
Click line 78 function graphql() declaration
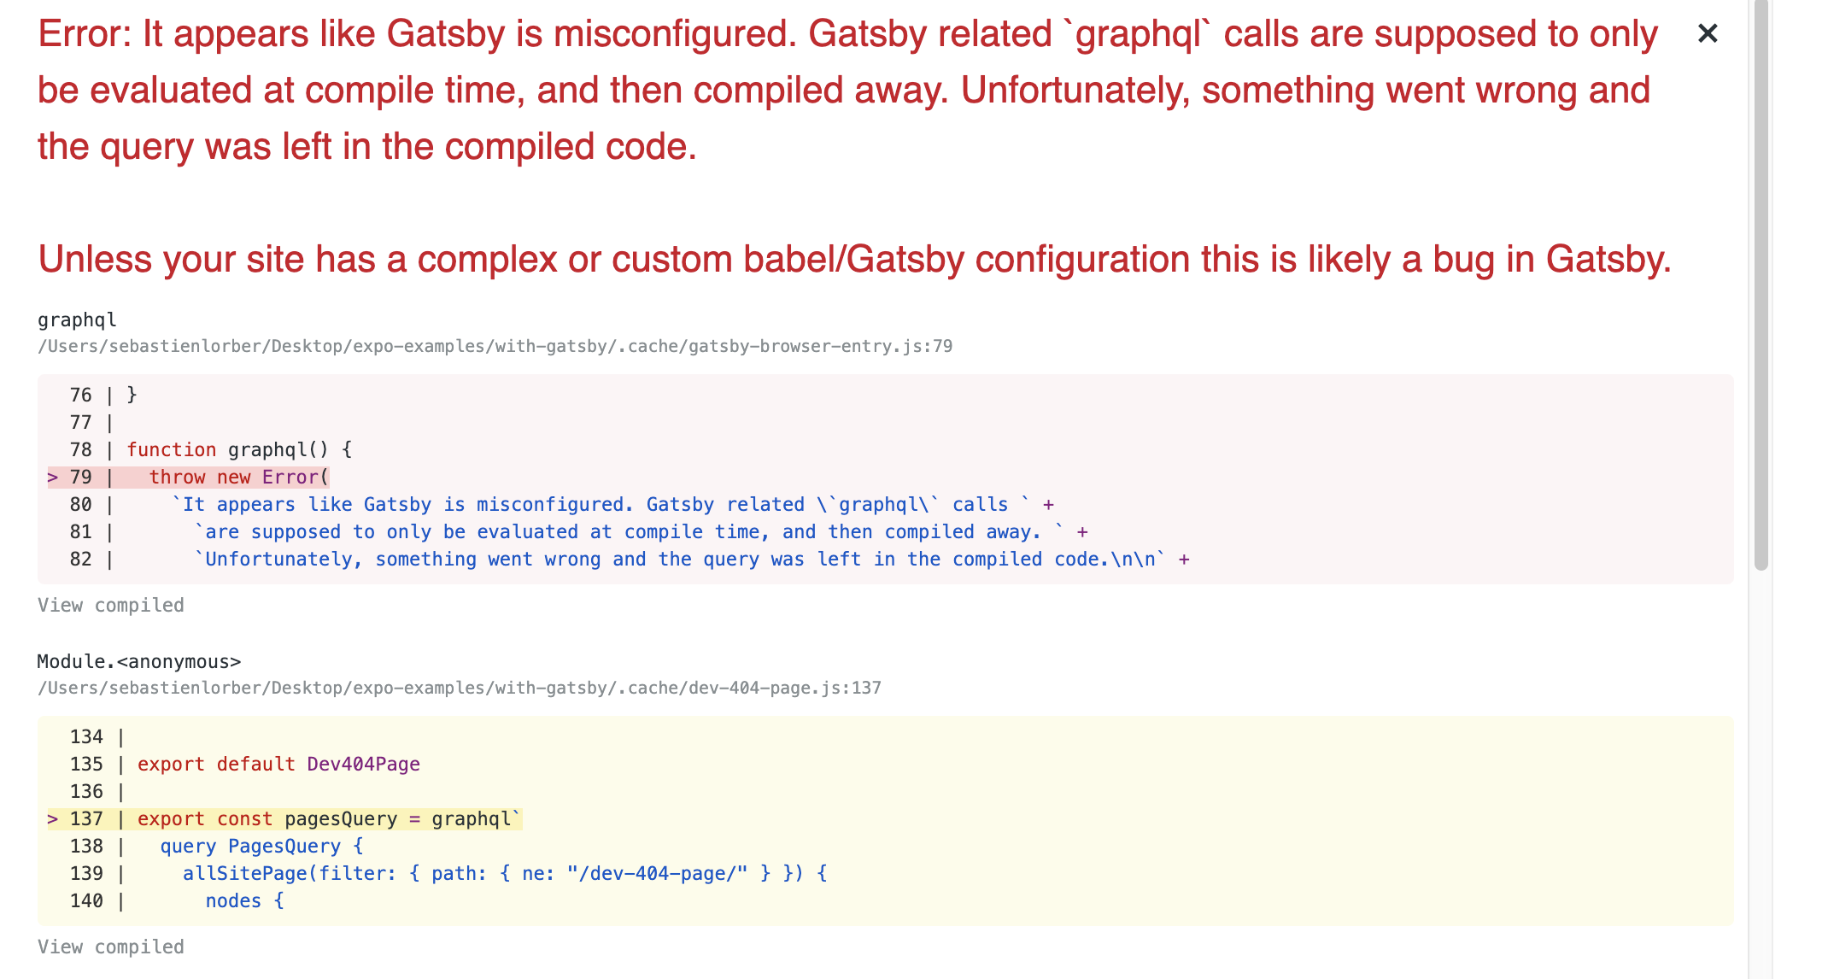pyautogui.click(x=239, y=449)
